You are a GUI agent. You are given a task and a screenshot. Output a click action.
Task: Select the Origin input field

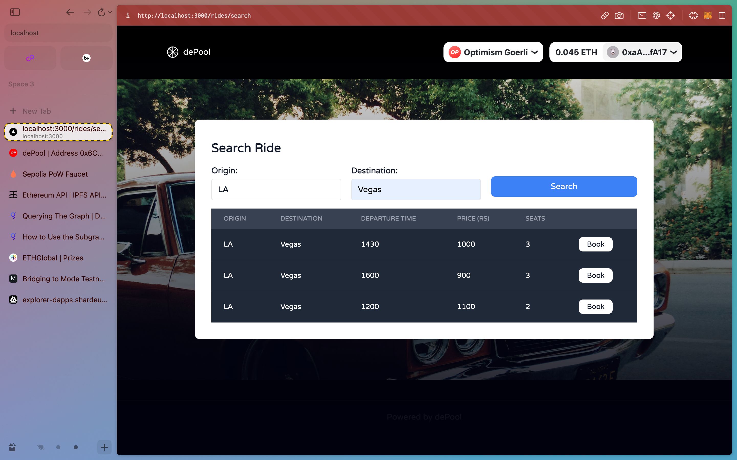[276, 189]
